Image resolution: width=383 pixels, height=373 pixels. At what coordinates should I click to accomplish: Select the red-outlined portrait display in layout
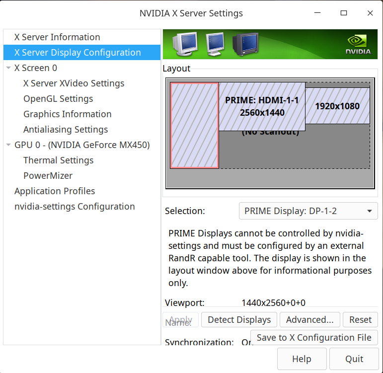click(x=194, y=126)
